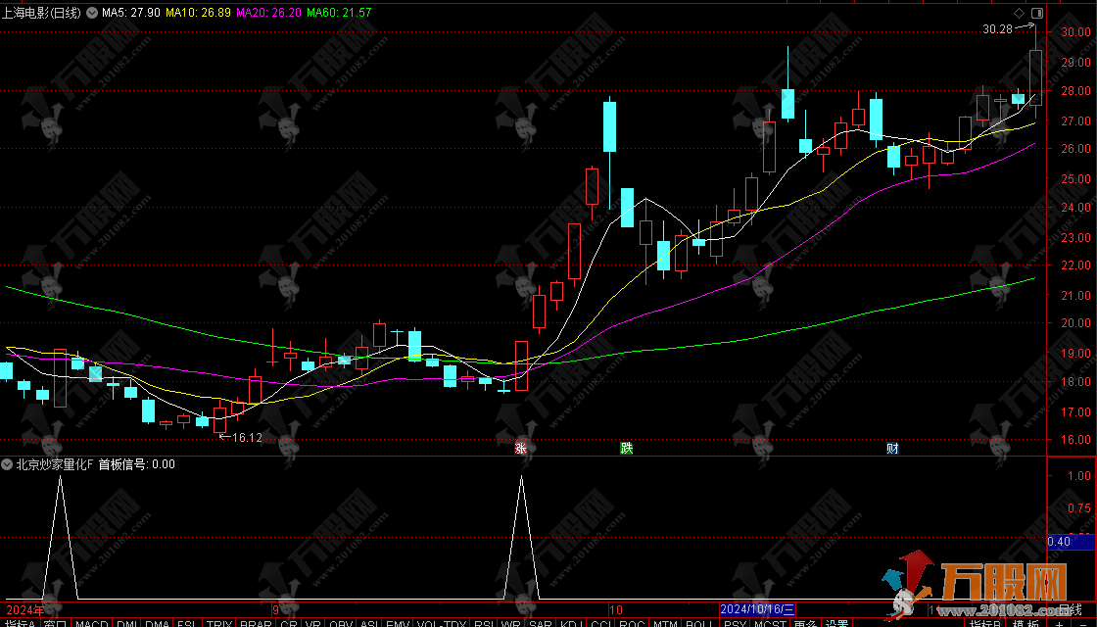Select the PSY indicator tab
1097x627 pixels.
(735, 623)
